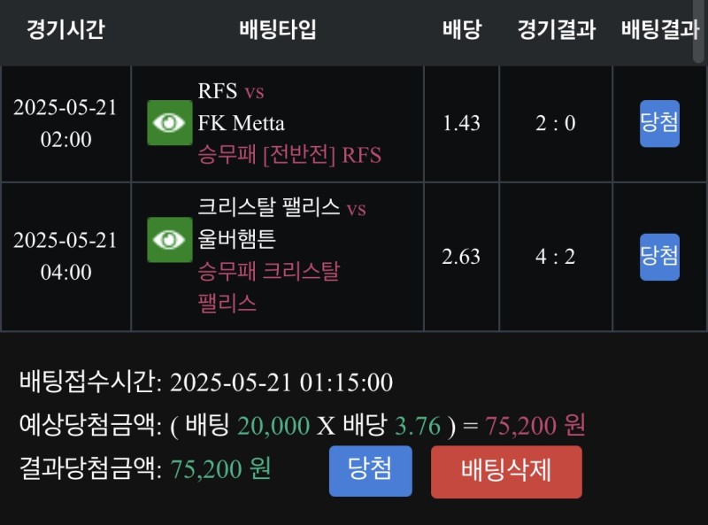Click the vertical scrollbar at the top right
The width and height of the screenshot is (708, 525).
[699, 31]
